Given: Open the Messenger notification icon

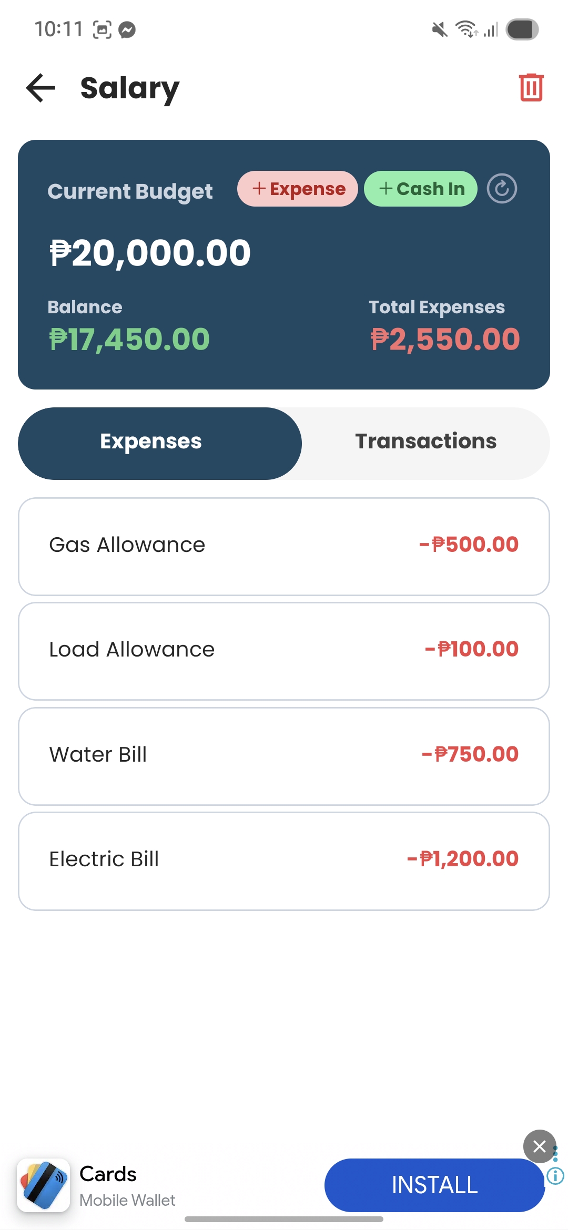Looking at the screenshot, I should (x=127, y=30).
